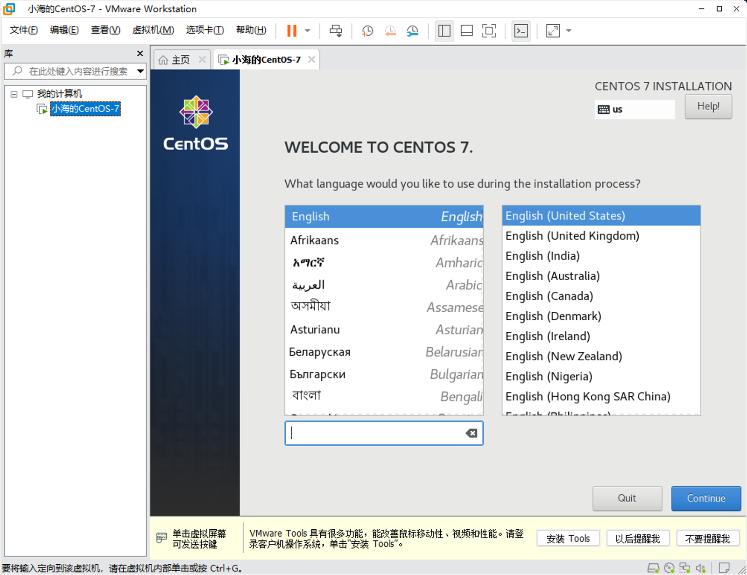Click the Continue button
Screen dimensions: 747x575
[x=706, y=498]
